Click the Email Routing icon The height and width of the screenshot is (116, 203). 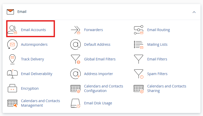138,30
